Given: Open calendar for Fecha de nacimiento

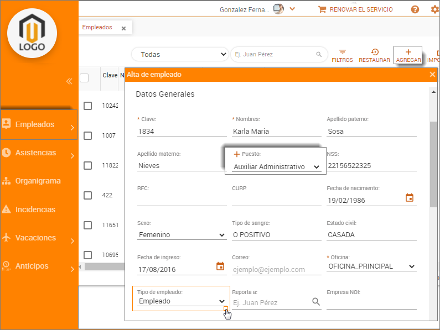Looking at the screenshot, I should click(x=410, y=198).
